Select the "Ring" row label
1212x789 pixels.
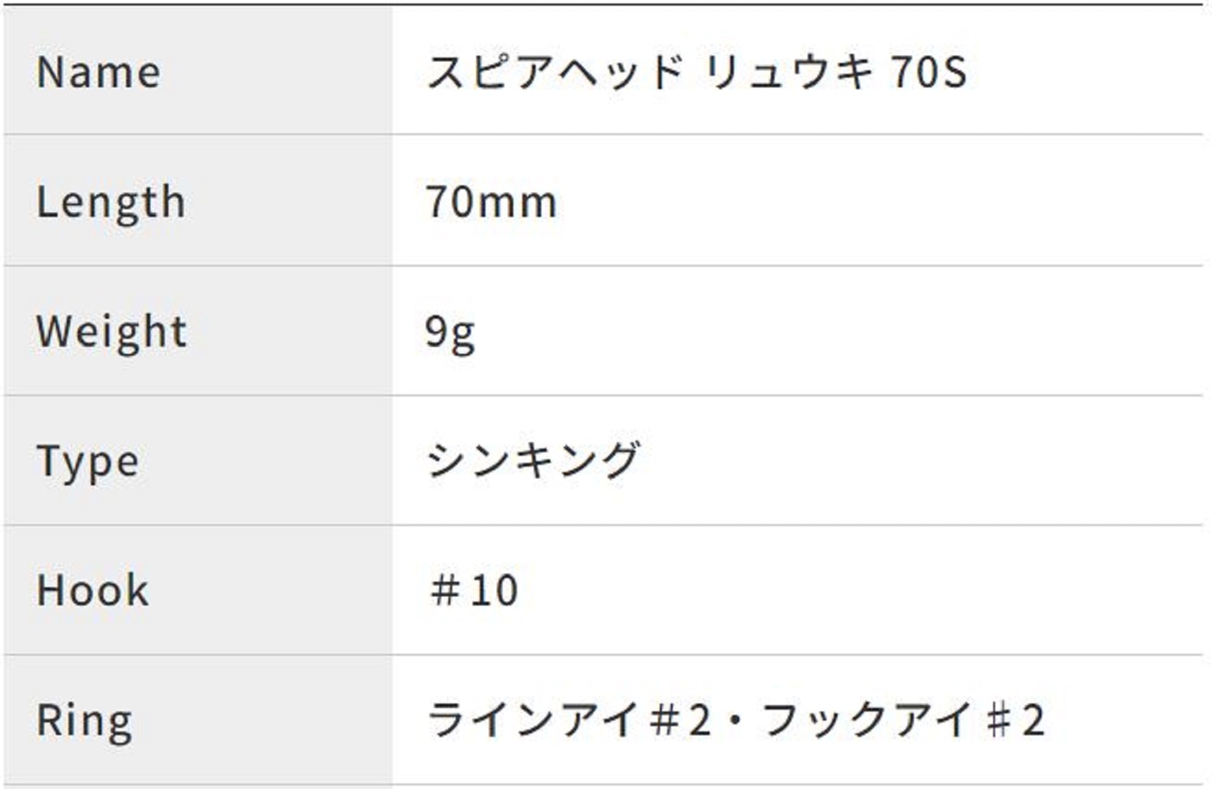pyautogui.click(x=84, y=721)
